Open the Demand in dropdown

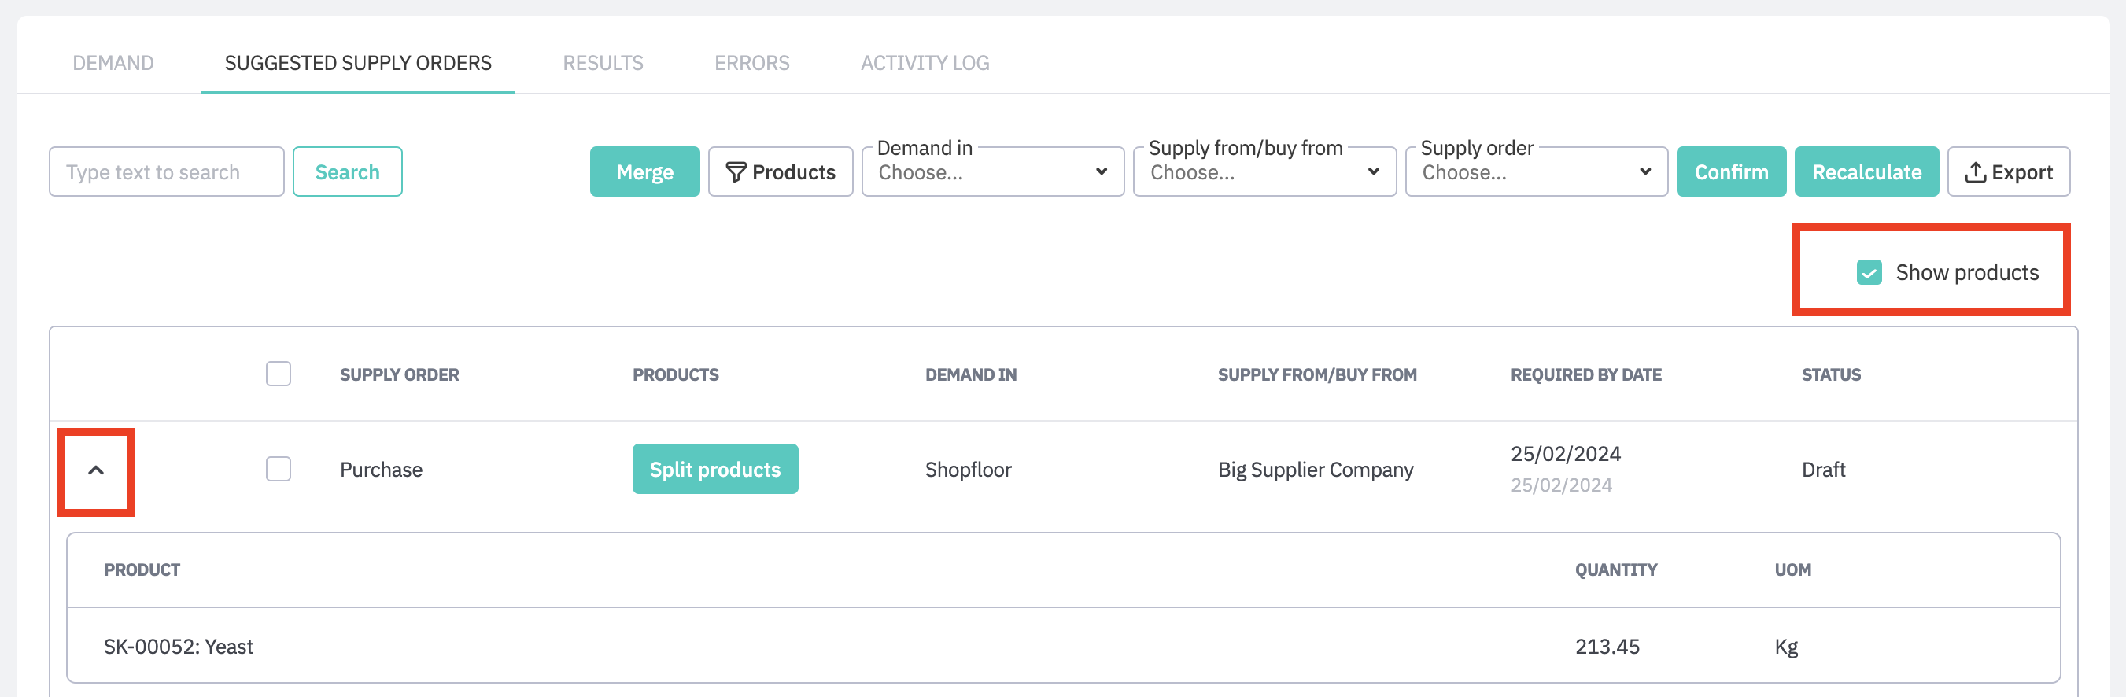pyautogui.click(x=992, y=172)
